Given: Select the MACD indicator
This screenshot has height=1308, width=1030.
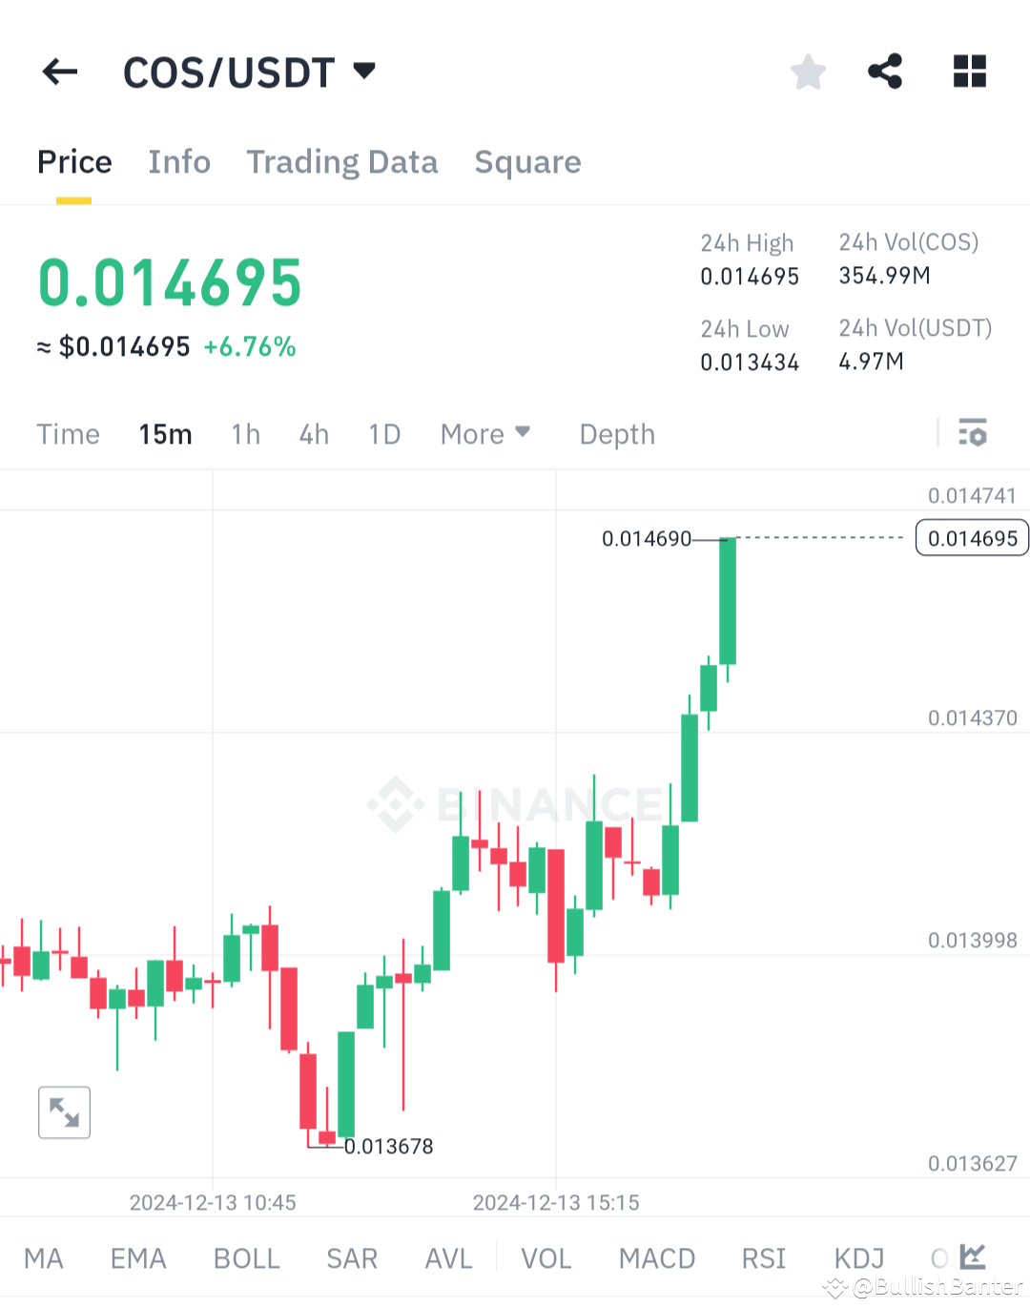Looking at the screenshot, I should pos(657,1258).
